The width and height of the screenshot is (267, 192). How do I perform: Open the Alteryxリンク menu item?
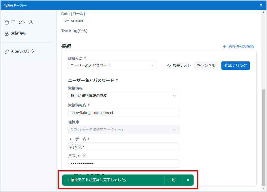[23, 51]
